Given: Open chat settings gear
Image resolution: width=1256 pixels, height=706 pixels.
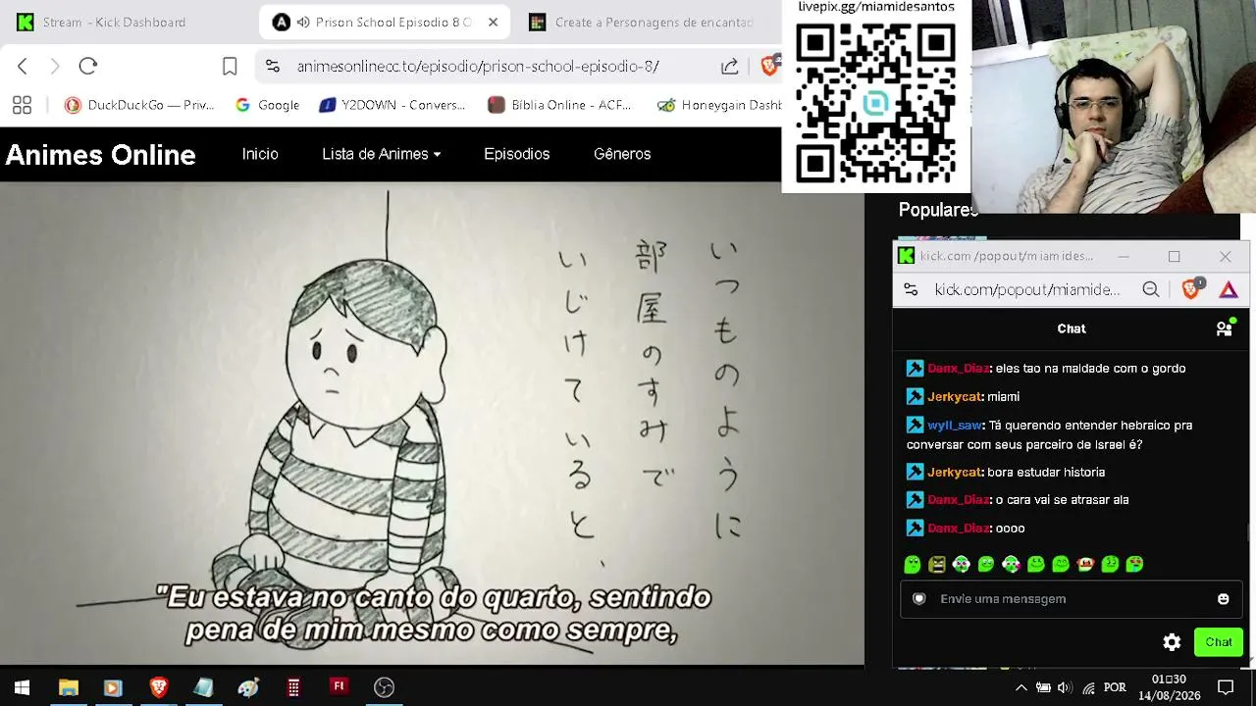Looking at the screenshot, I should coord(1172,642).
